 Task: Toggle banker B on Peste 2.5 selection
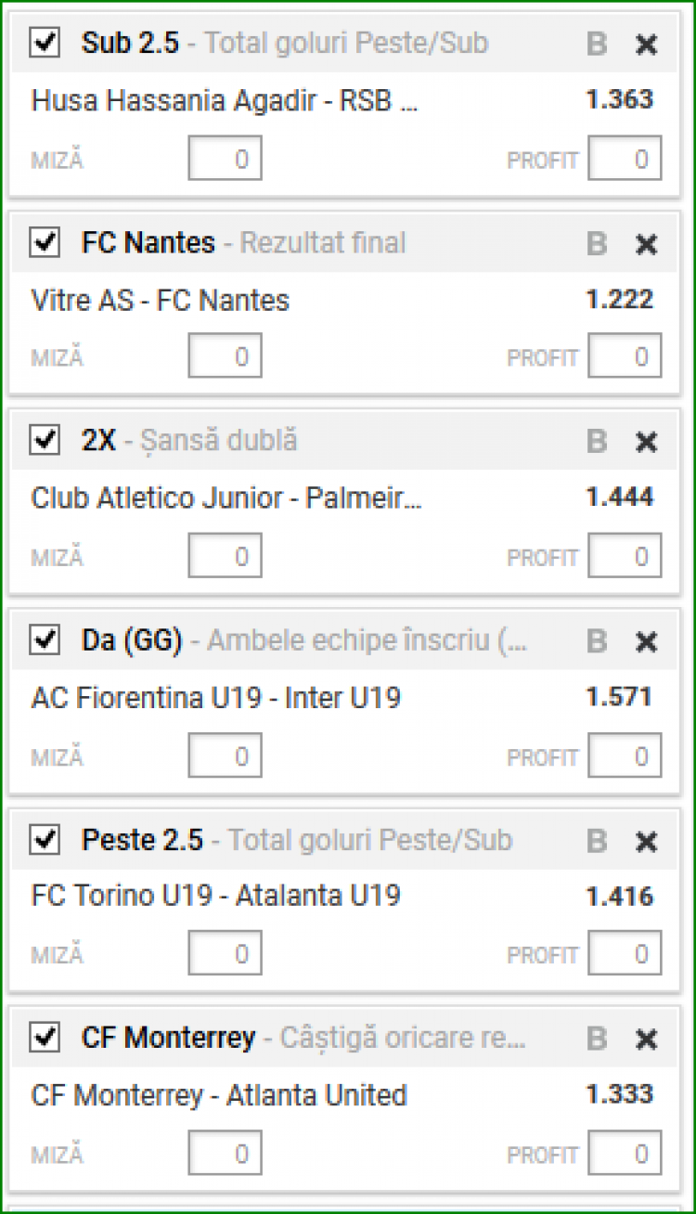point(597,842)
